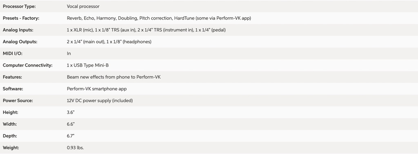Click the Features label
418x154 pixels.
[x=12, y=77]
